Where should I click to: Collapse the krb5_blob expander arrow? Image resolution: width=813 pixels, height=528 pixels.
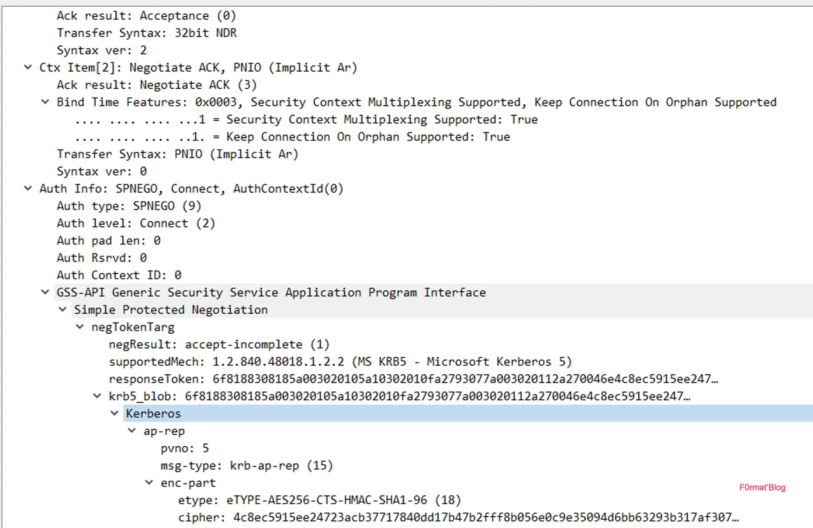tap(97, 396)
